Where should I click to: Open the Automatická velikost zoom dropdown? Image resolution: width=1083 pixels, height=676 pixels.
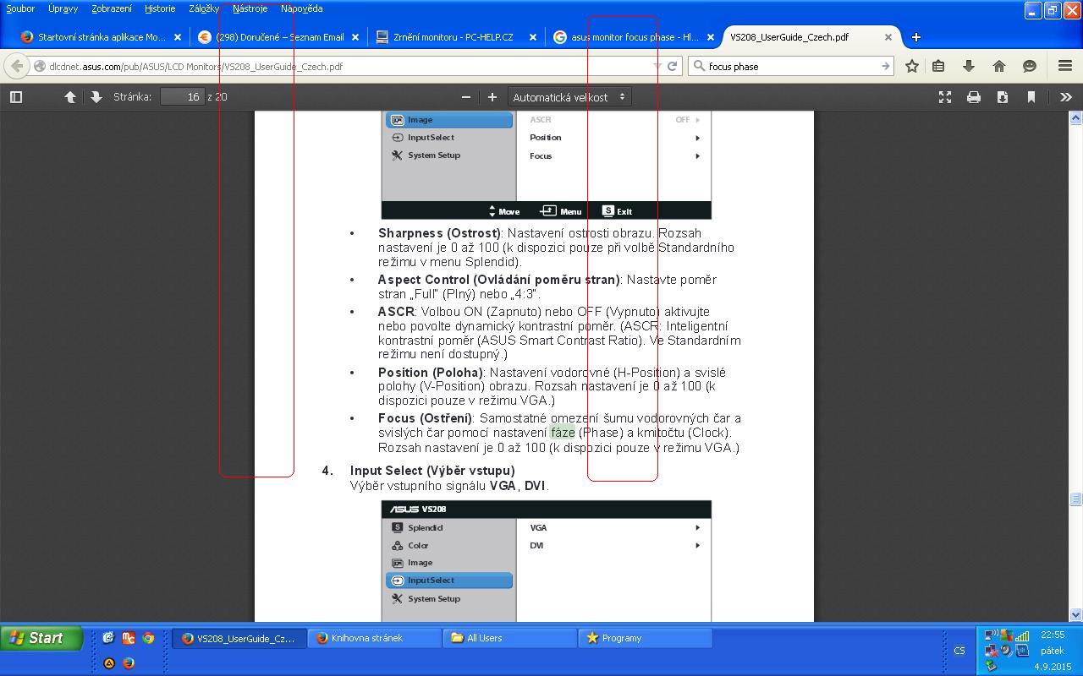click(569, 97)
